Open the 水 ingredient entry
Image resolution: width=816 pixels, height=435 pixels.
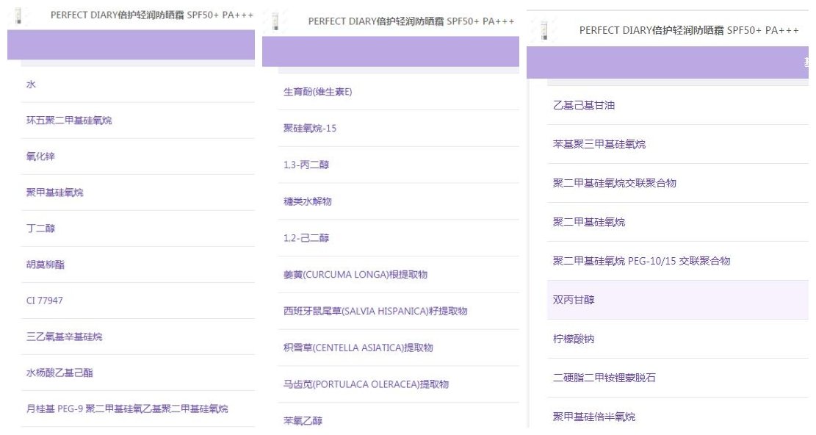tap(32, 85)
